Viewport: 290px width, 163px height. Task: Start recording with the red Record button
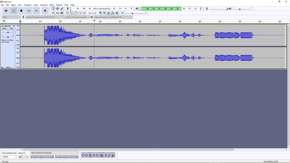pos(45,11)
